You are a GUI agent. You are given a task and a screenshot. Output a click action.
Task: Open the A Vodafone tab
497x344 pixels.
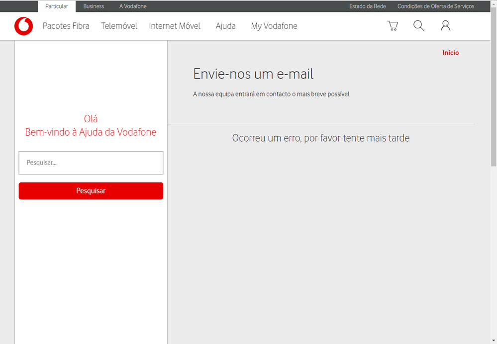point(133,6)
